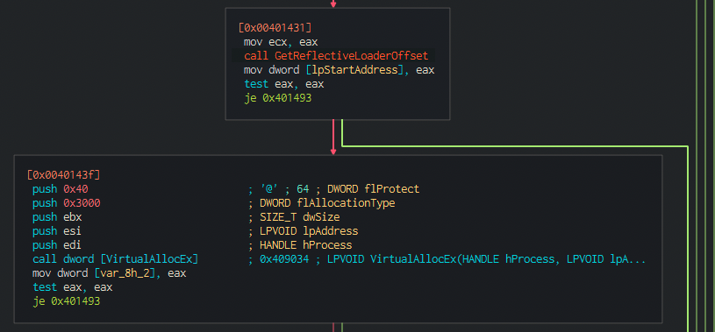Viewport: 715px width, 332px height.
Task: Select test eax, eax in lower block
Action: click(x=73, y=287)
